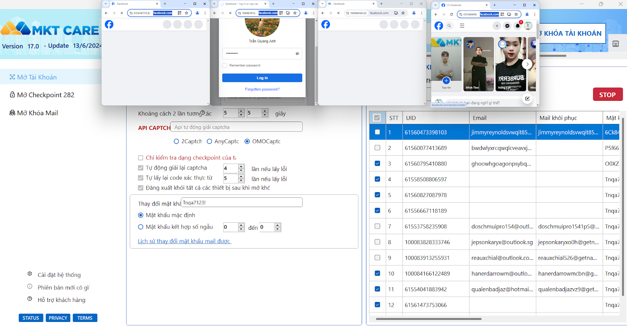Click Facebook logo in the 61561473753 window
The image size is (627, 329).
click(109, 24)
